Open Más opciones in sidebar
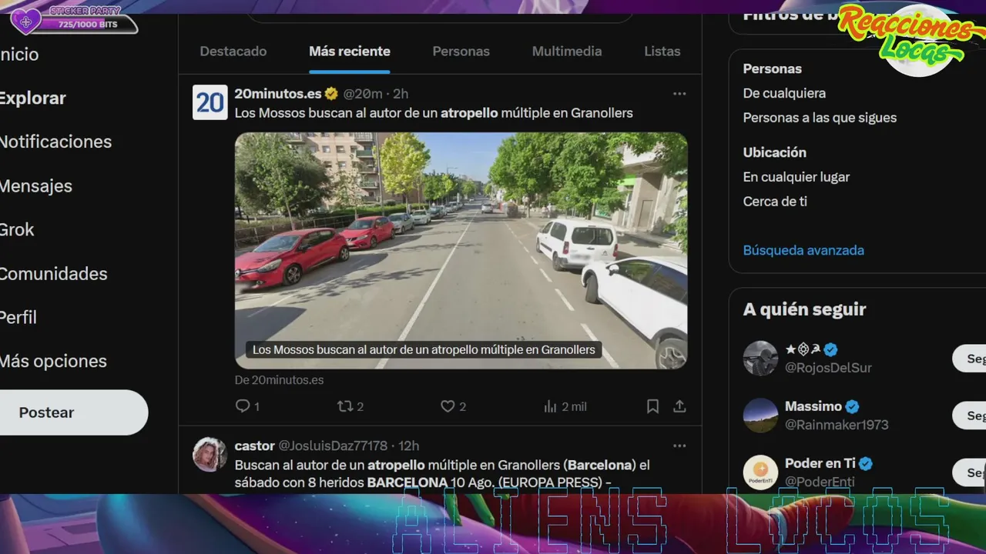Viewport: 986px width, 554px height. pos(53,361)
